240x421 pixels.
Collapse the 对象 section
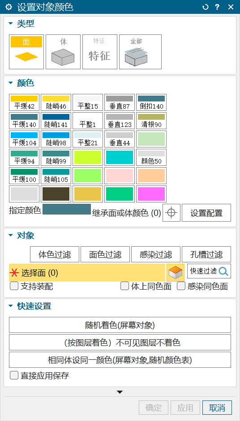tap(11, 236)
